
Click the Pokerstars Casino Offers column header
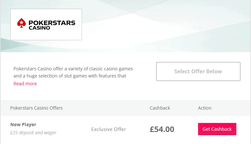pyautogui.click(x=36, y=108)
